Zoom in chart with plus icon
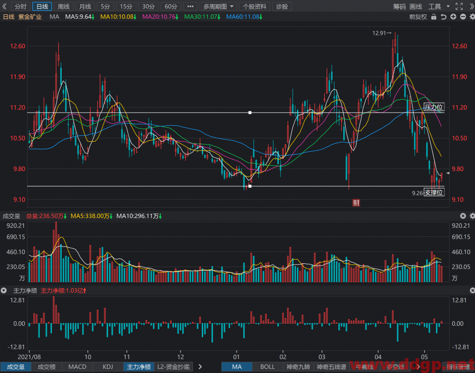 coord(453,17)
